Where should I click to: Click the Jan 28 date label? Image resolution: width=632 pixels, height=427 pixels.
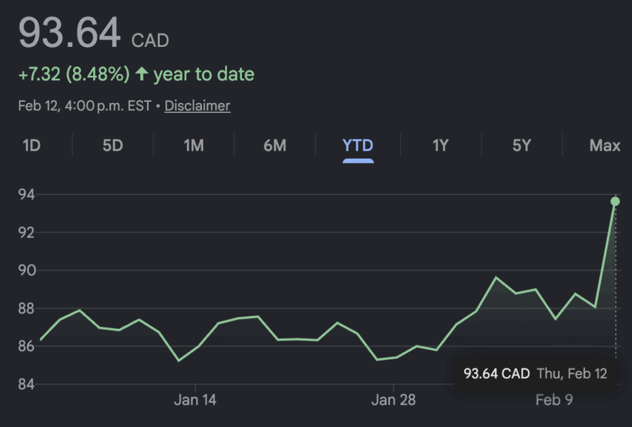[x=394, y=400]
